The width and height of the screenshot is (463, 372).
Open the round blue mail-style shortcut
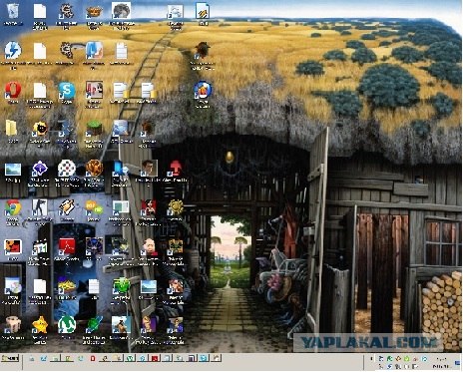point(203,90)
